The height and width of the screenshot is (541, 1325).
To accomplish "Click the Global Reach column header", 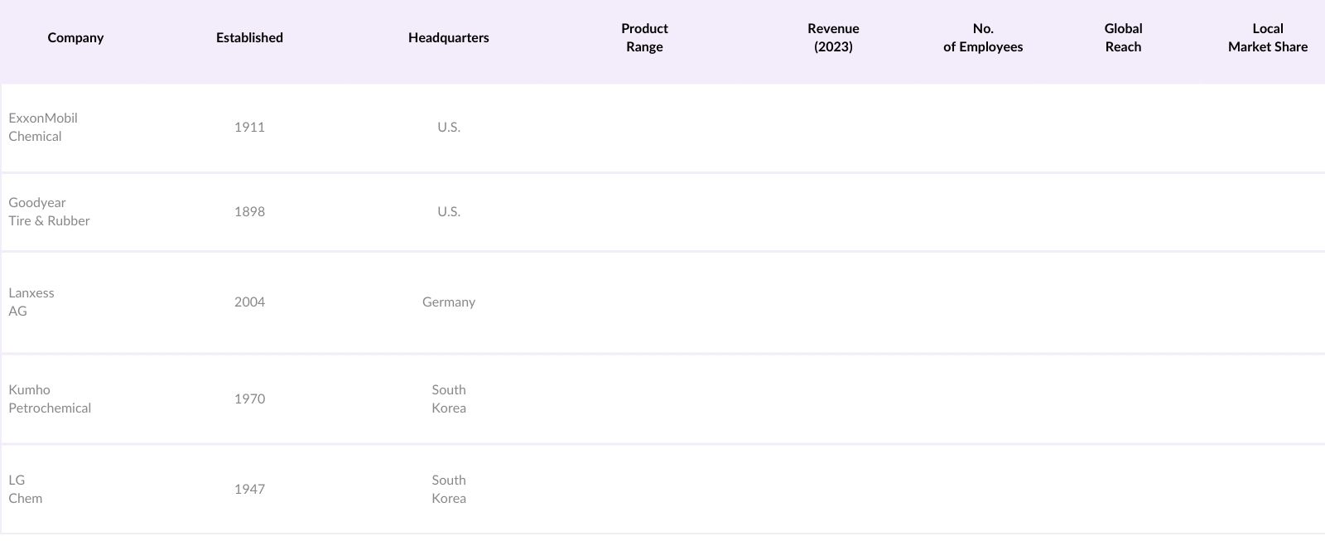I will pos(1123,38).
